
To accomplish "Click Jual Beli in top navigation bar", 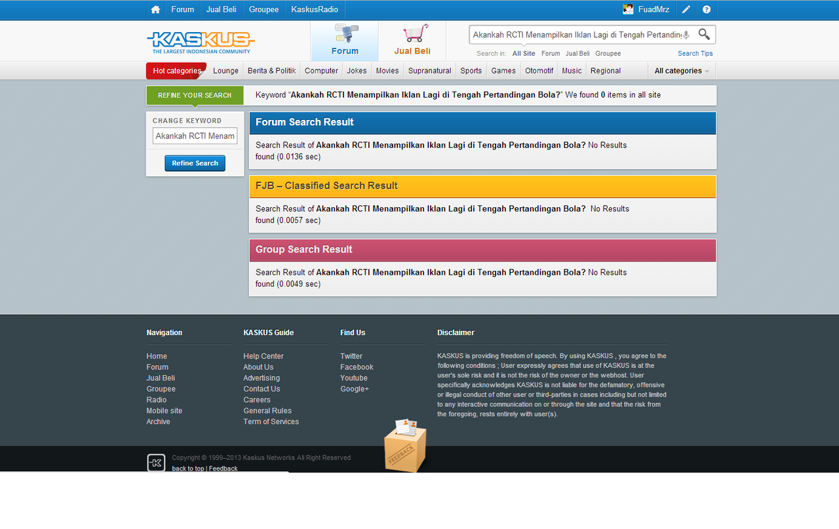I will [221, 10].
